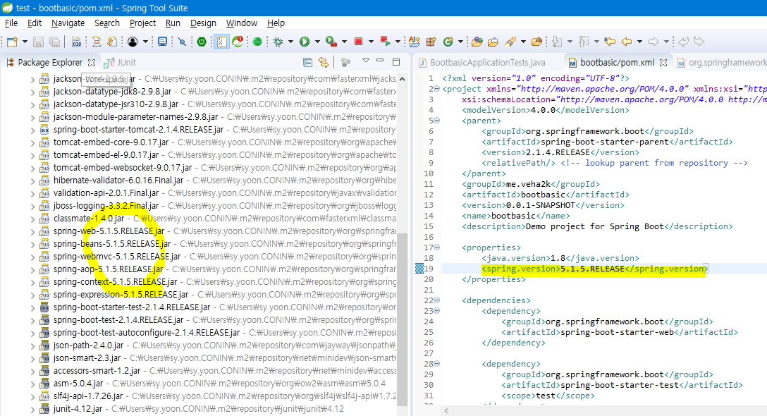This screenshot has width=767, height=416.
Task: Expand tomcat-embed-core-9.0.17.jar node
Action: 32,142
